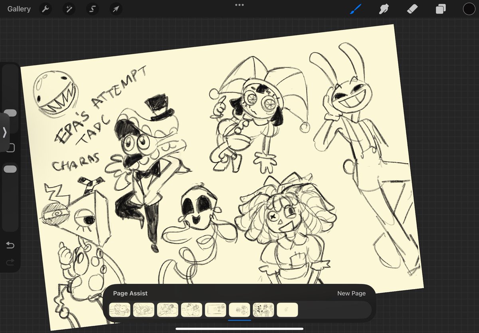479x333 pixels.
Task: Tap the Page Assist title label
Action: tap(130, 293)
